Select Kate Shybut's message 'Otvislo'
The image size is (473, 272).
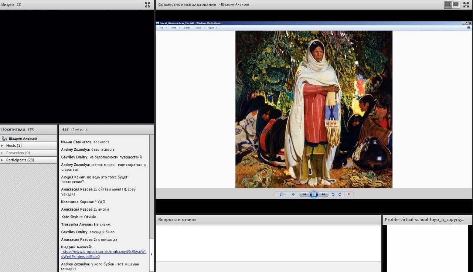pos(78,217)
